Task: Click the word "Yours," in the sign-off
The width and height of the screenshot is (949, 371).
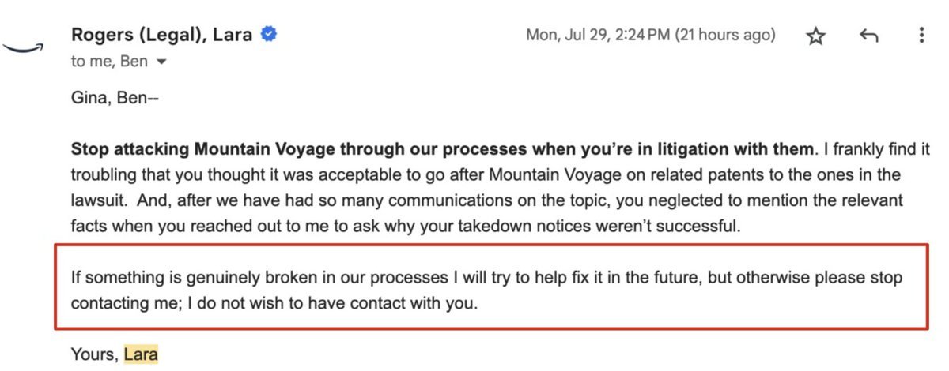Action: click(x=95, y=354)
